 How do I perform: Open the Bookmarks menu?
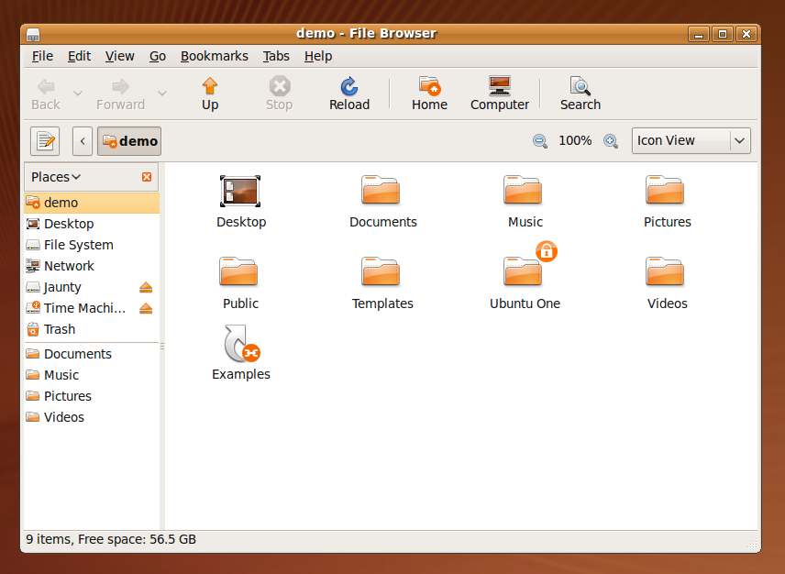[x=214, y=56]
